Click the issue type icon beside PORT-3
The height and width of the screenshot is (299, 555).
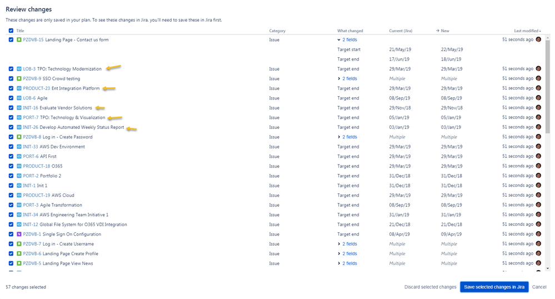coord(19,205)
